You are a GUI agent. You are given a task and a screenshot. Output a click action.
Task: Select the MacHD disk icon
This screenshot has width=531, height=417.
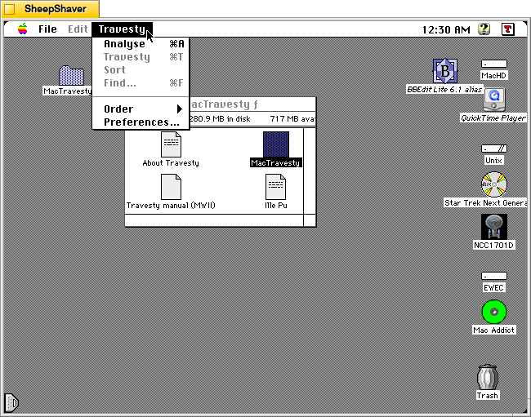pos(494,64)
